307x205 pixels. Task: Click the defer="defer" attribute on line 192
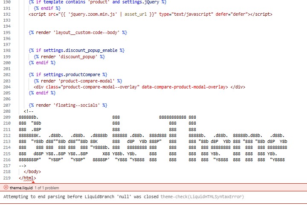click(x=232, y=14)
